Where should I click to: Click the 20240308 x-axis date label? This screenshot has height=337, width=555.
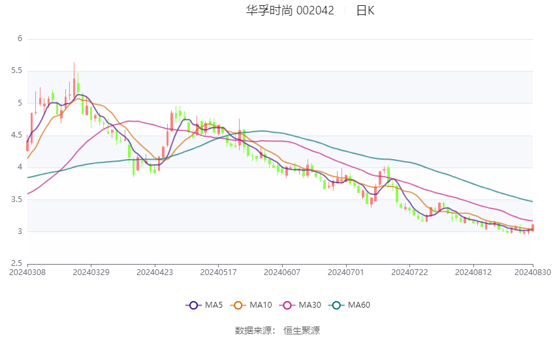(27, 272)
